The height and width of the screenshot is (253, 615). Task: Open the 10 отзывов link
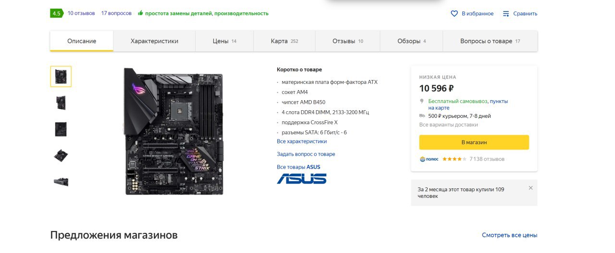click(x=81, y=13)
